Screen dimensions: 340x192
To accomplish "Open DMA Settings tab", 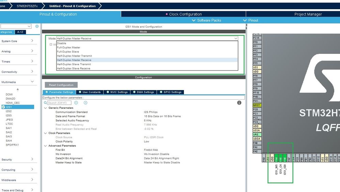I will pyautogui.click(x=143, y=92).
